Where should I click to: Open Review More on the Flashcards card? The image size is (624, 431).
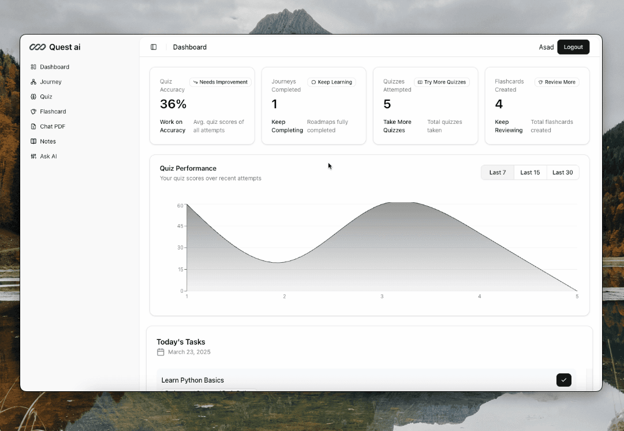pos(556,82)
